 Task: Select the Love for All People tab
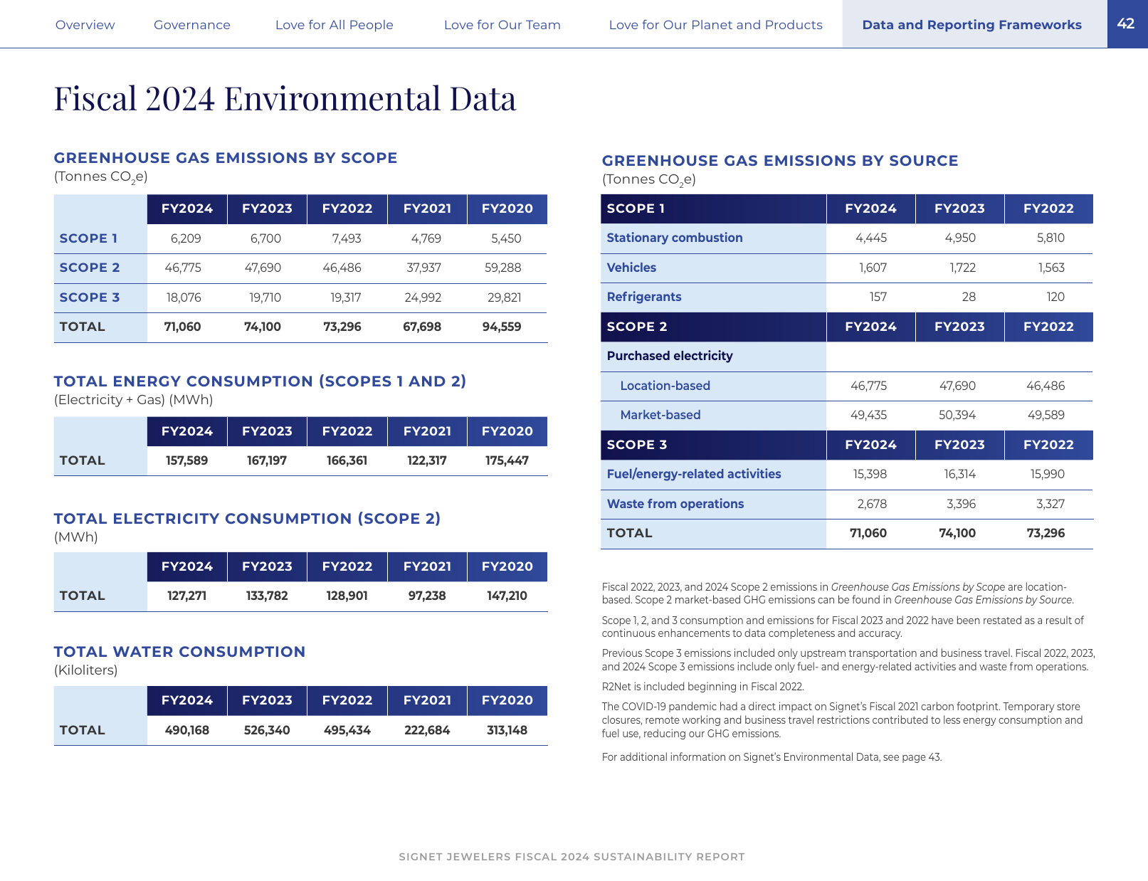coord(335,25)
